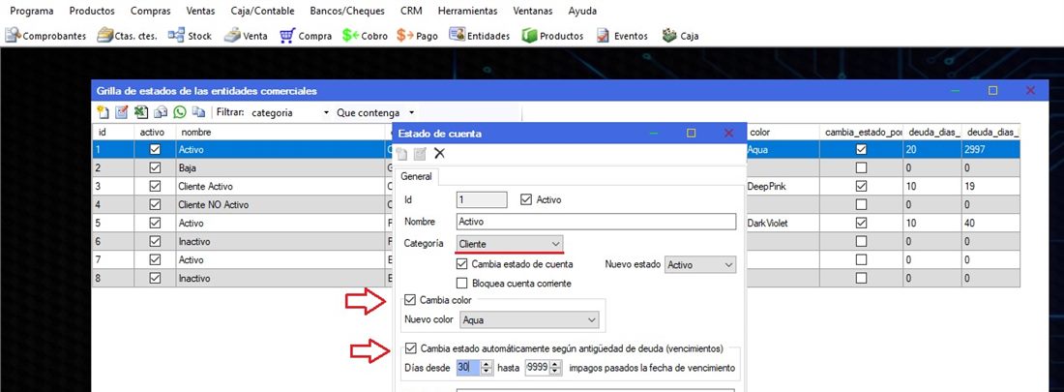
Task: Click the copy icon in Grilla toolbar
Action: [198, 112]
